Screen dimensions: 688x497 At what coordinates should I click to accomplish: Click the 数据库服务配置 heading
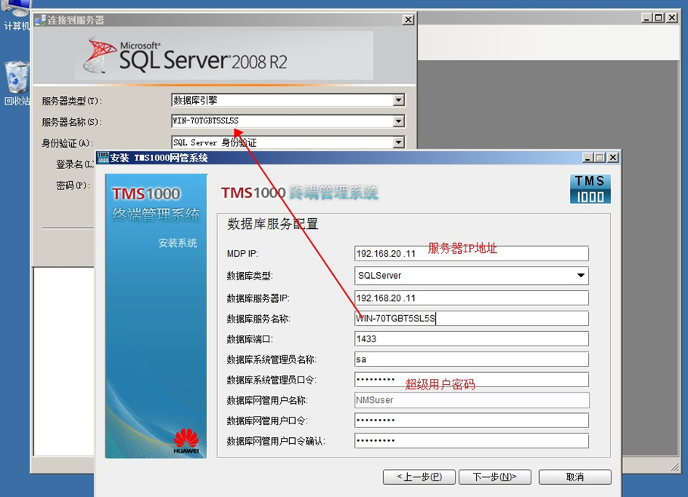(x=272, y=224)
